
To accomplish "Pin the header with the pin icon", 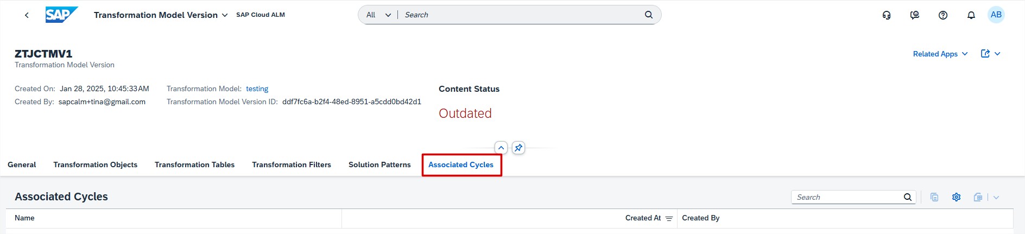I will click(x=518, y=148).
